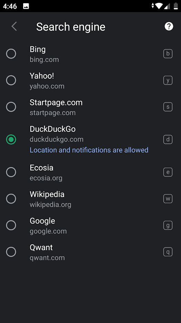The height and width of the screenshot is (323, 181).
Task: Tap the Ecosia 'e' shortcut badge
Action: pyautogui.click(x=168, y=172)
